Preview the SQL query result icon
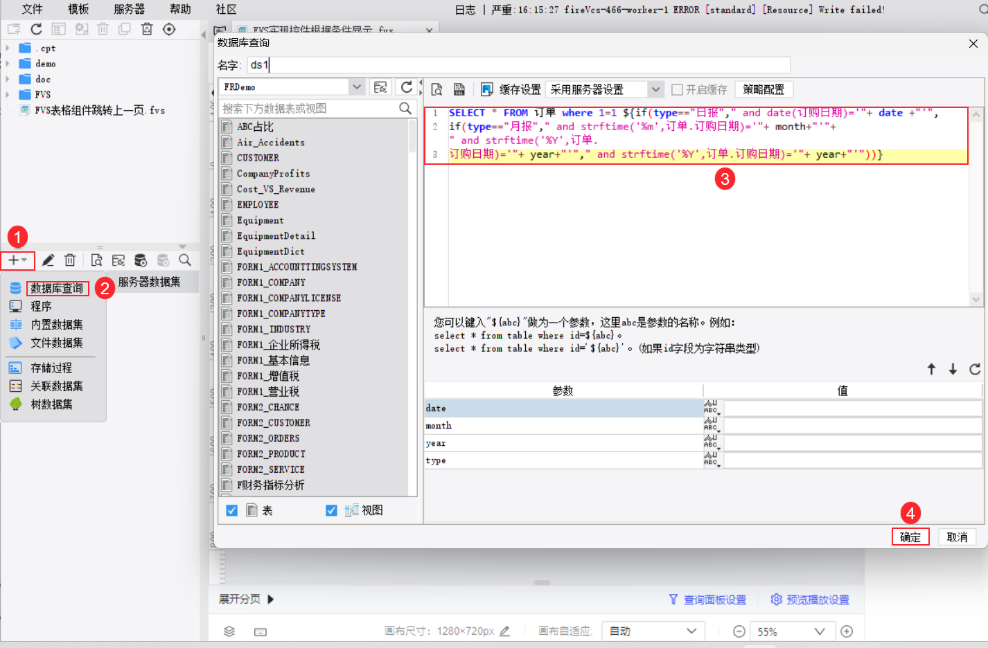 (436, 89)
